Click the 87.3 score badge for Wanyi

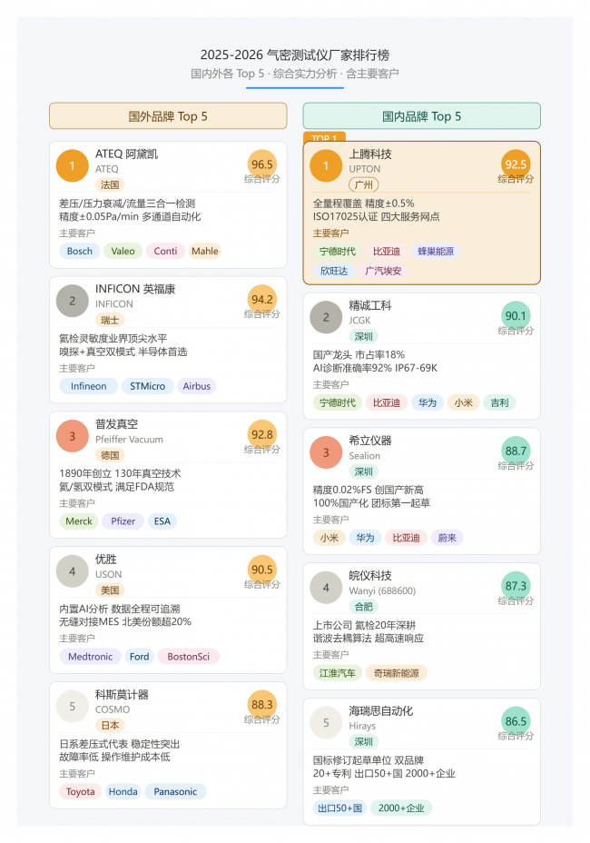pyautogui.click(x=516, y=586)
